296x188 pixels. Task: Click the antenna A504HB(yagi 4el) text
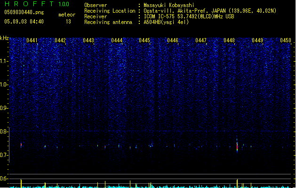click(x=166, y=22)
